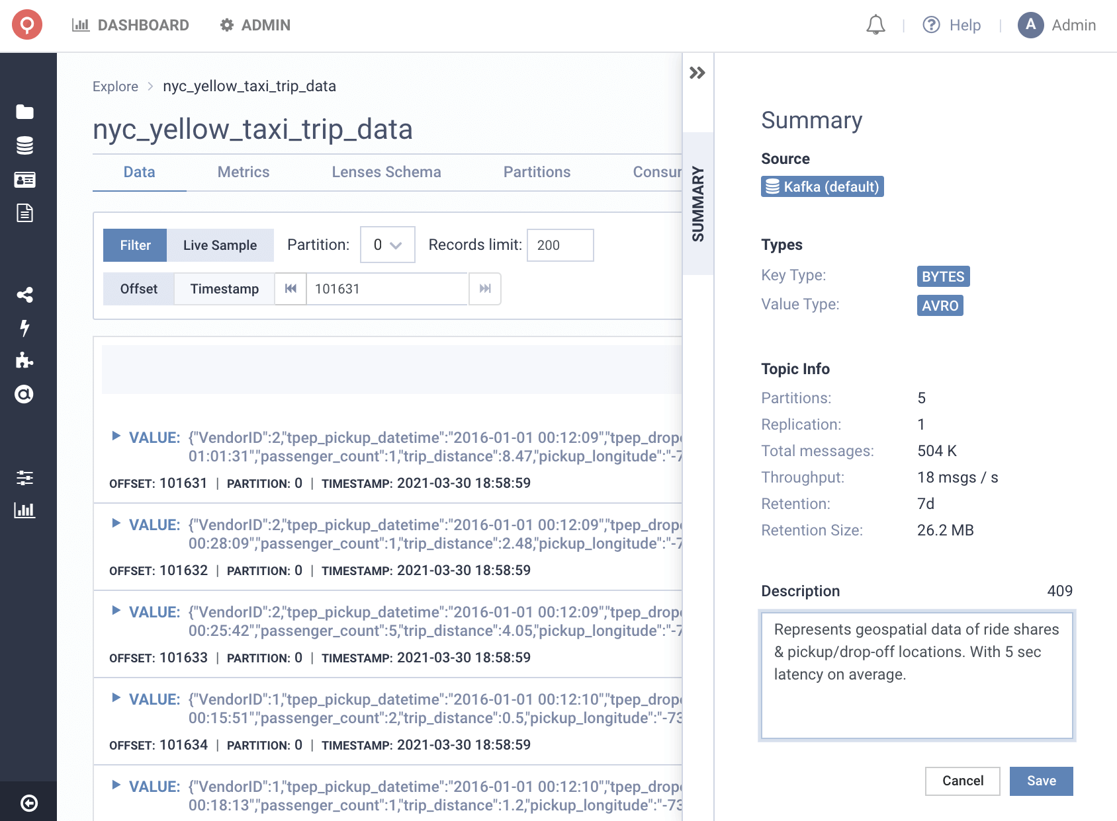Viewport: 1117px width, 821px height.
Task: Expand the record at offset 101631
Action: (x=115, y=437)
